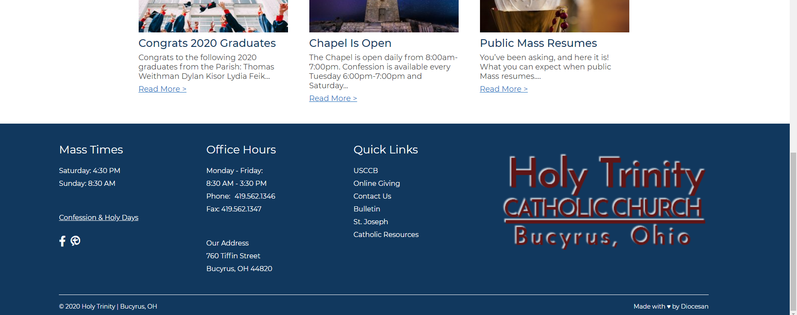Click the scrollbar down arrow
This screenshot has height=315, width=797.
point(793,313)
